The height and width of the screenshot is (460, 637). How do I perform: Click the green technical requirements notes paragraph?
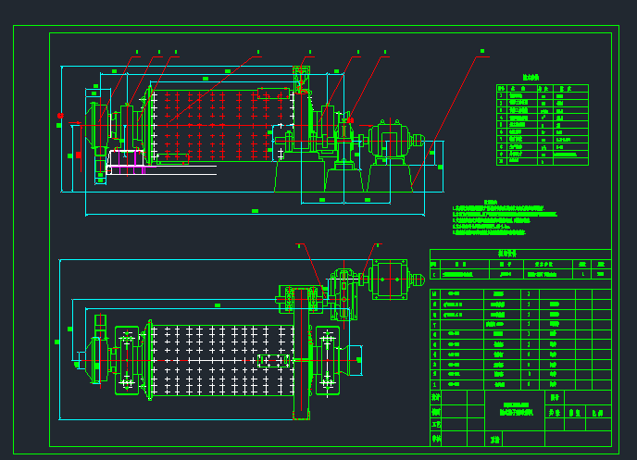[x=505, y=218]
